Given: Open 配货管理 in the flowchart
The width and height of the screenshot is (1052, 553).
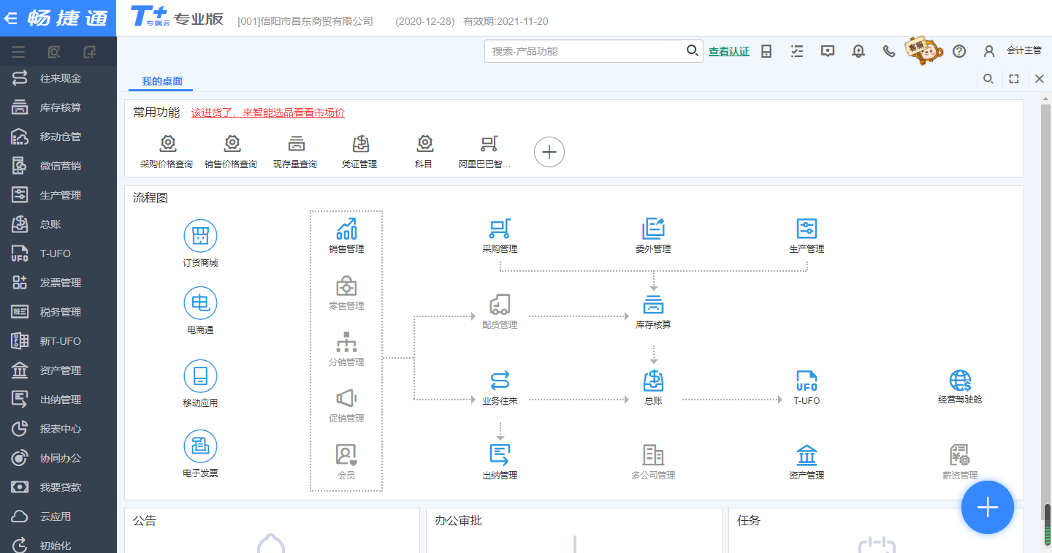Looking at the screenshot, I should (x=500, y=311).
